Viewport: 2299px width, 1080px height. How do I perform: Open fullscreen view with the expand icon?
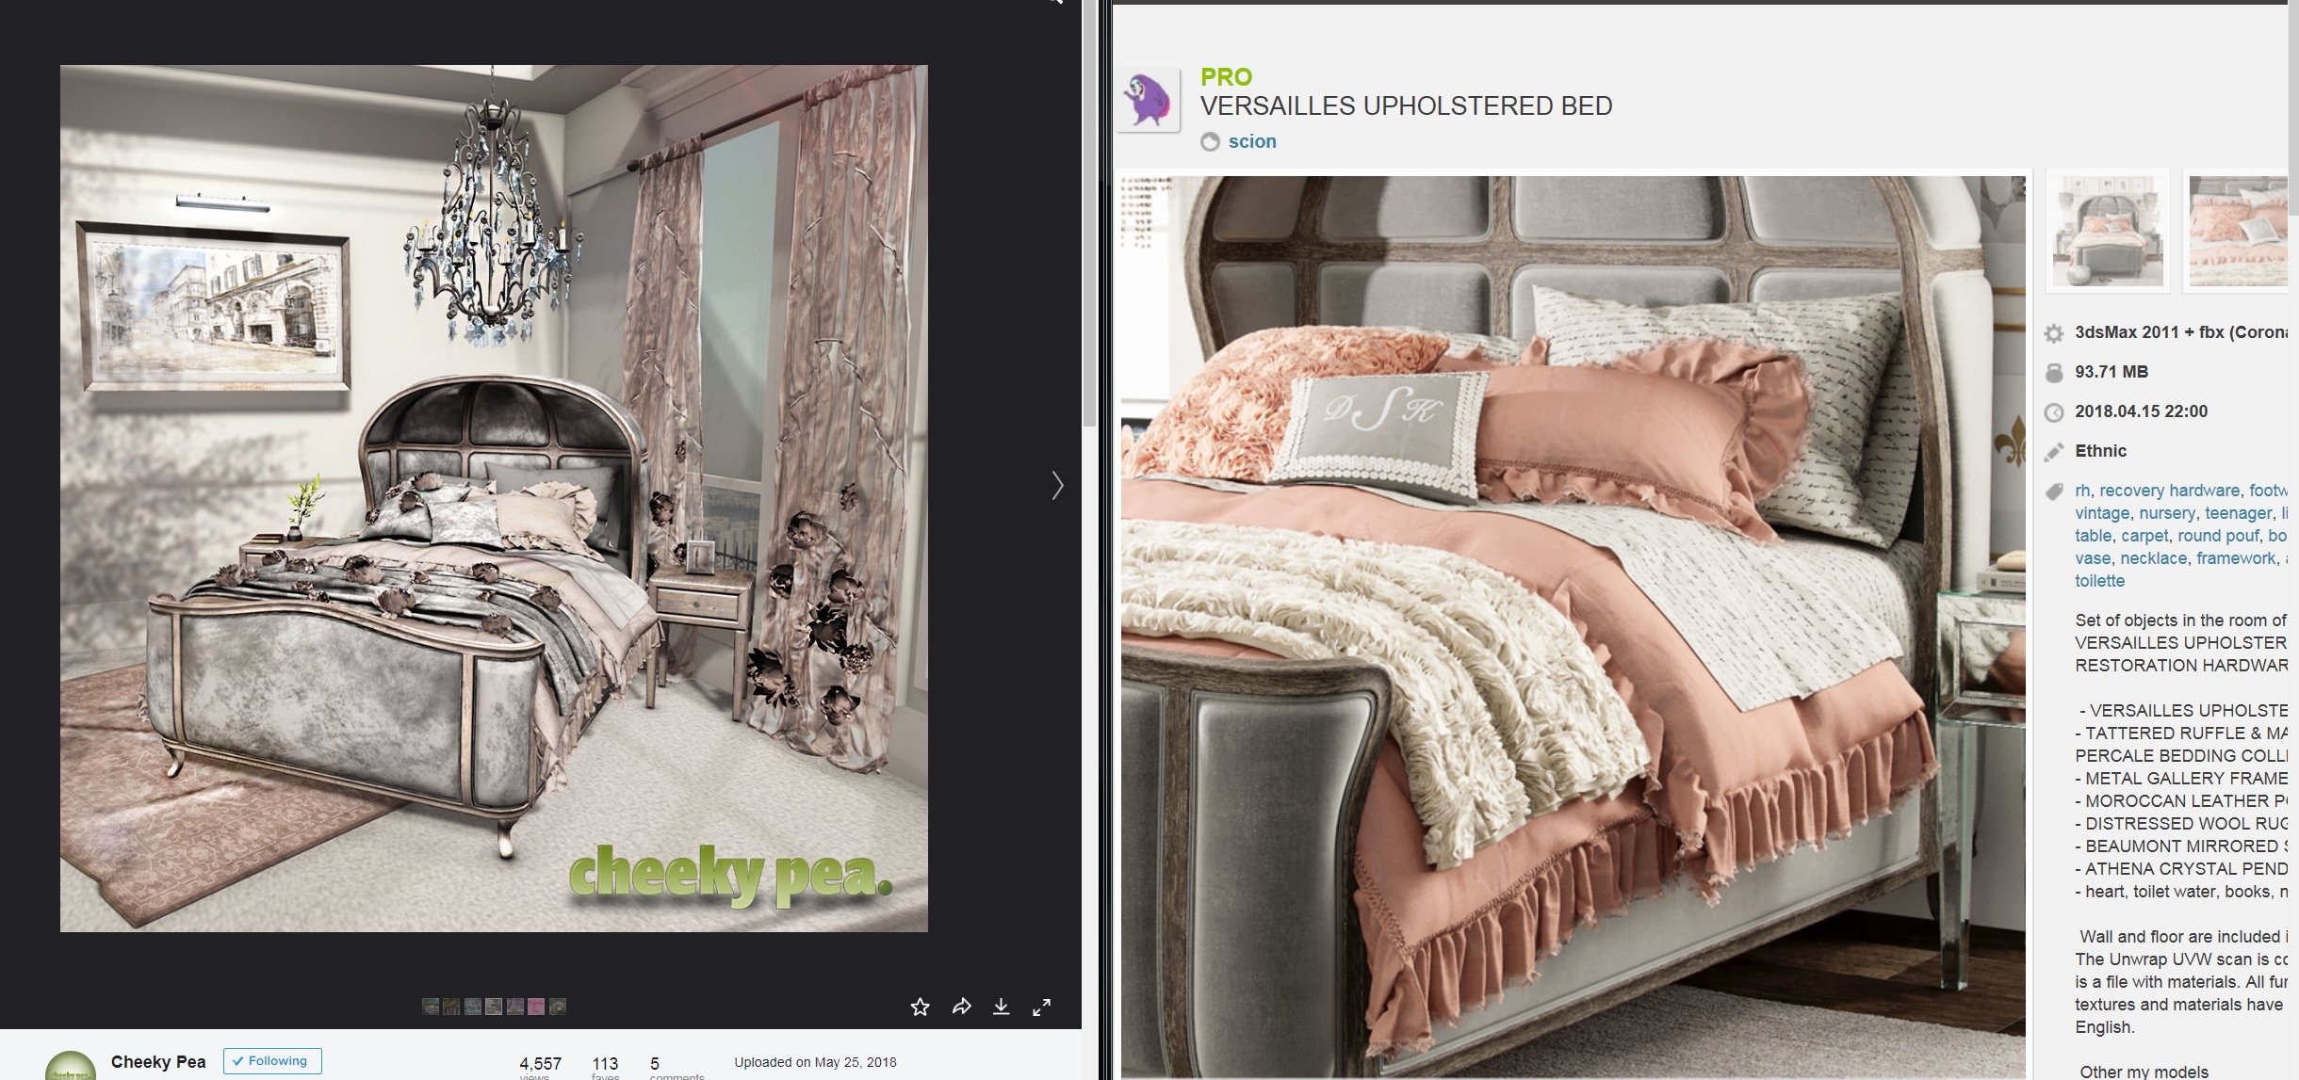click(1041, 1007)
